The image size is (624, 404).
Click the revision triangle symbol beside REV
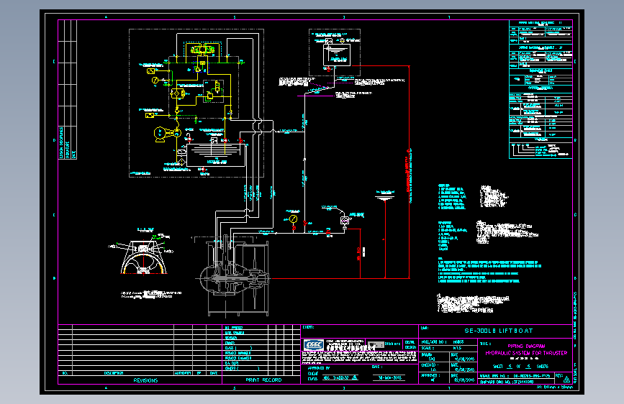coord(566,380)
